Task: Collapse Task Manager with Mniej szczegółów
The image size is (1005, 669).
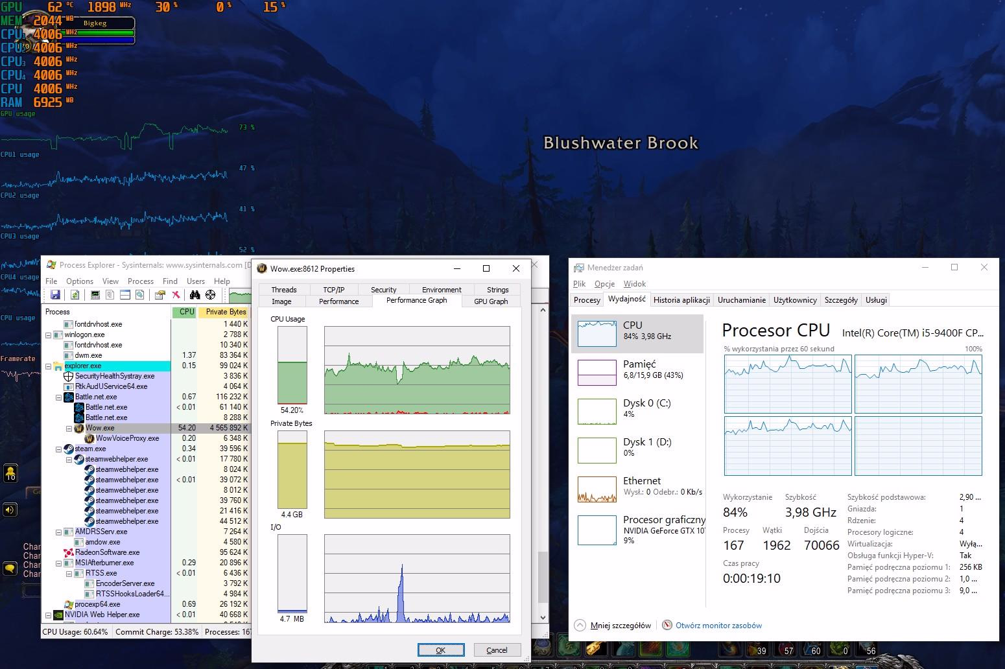Action: coord(613,626)
